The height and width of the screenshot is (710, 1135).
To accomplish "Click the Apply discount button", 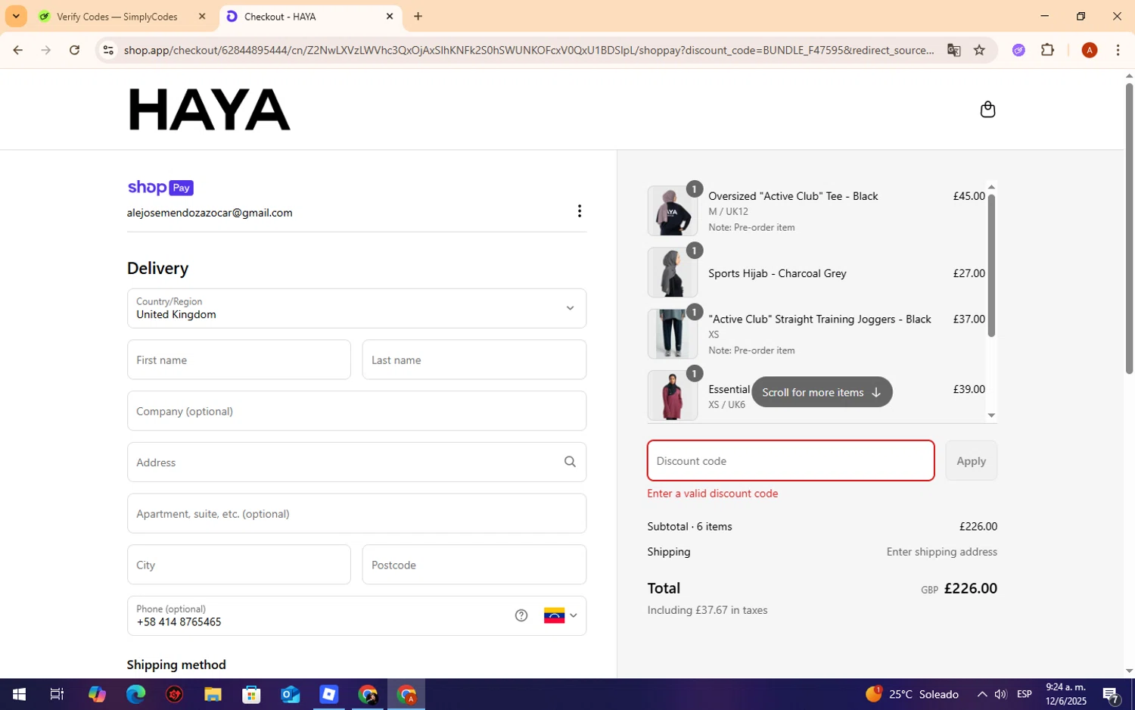I will point(971,460).
